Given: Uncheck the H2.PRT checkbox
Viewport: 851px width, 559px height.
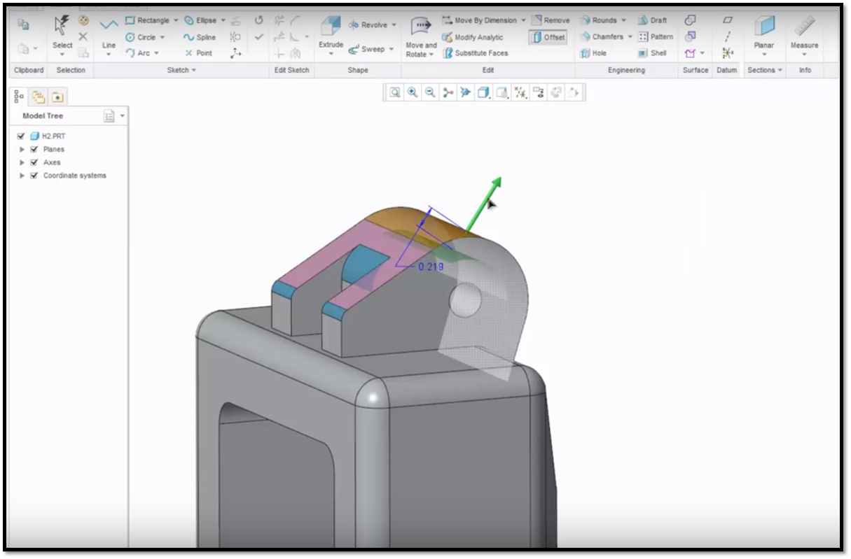Looking at the screenshot, I should coord(21,136).
